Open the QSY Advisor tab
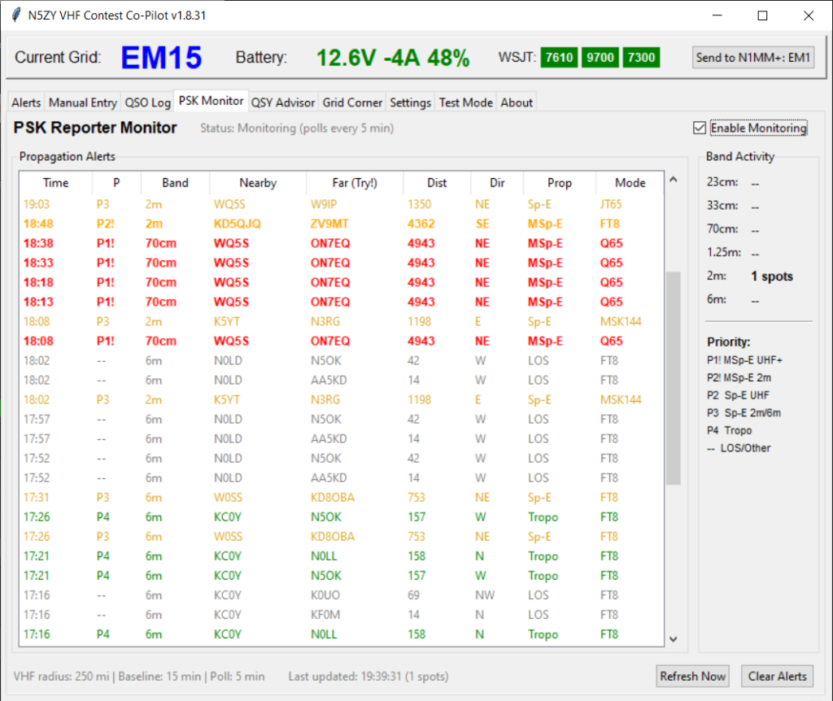833x701 pixels. (x=282, y=102)
